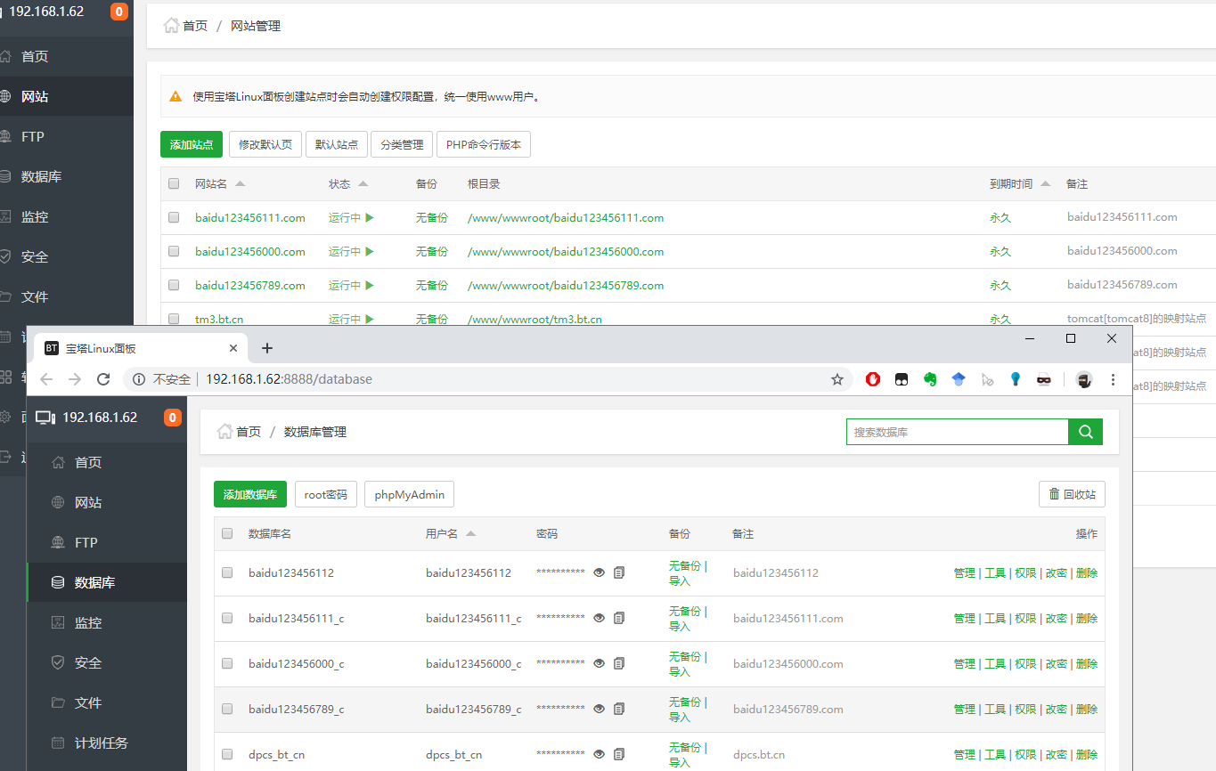Click the 搜索数据库 search input

(x=957, y=432)
